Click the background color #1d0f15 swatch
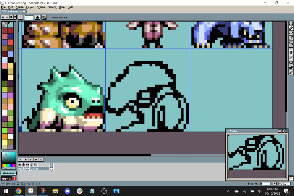The width and height of the screenshot is (294, 196). (x=7, y=179)
